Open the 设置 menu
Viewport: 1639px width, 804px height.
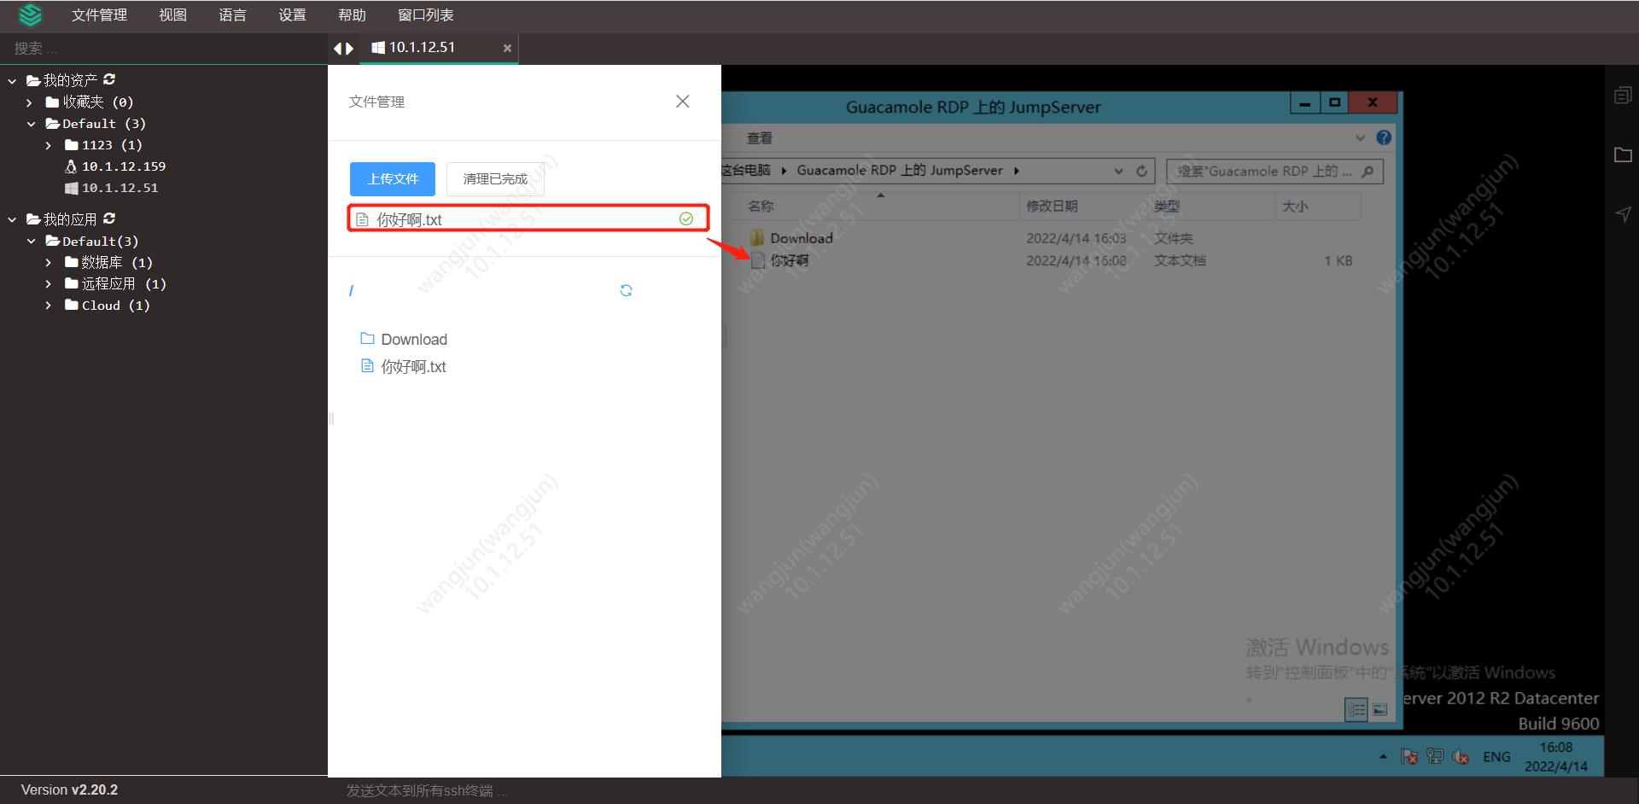(x=292, y=15)
